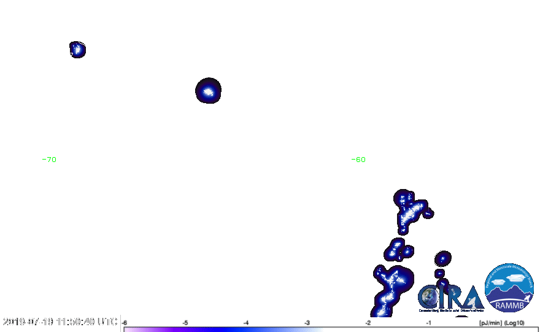Viewport: 540px width, 332px height.
Task: Click the -70 longitude label
Action: click(x=51, y=160)
